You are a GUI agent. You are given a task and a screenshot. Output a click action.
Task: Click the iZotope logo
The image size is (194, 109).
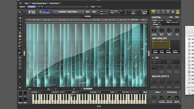point(44,12)
